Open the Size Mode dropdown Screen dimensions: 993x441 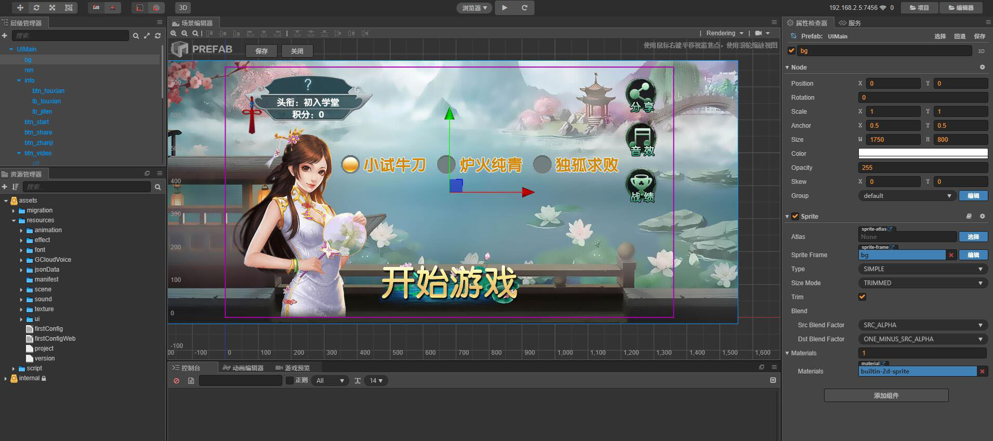tap(923, 283)
